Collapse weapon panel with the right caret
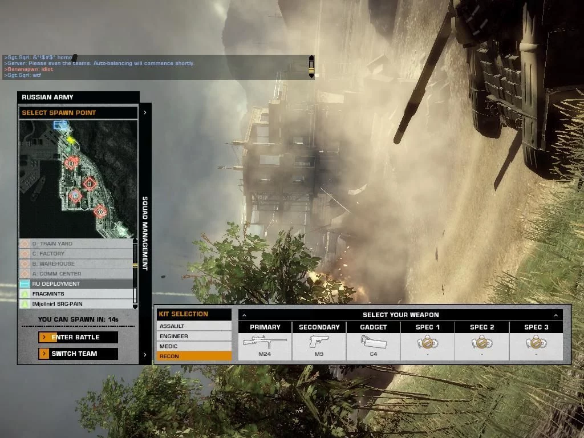 555,315
